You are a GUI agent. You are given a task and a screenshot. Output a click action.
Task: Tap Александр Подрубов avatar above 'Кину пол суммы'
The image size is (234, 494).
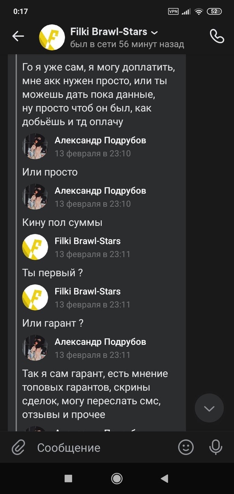click(35, 197)
